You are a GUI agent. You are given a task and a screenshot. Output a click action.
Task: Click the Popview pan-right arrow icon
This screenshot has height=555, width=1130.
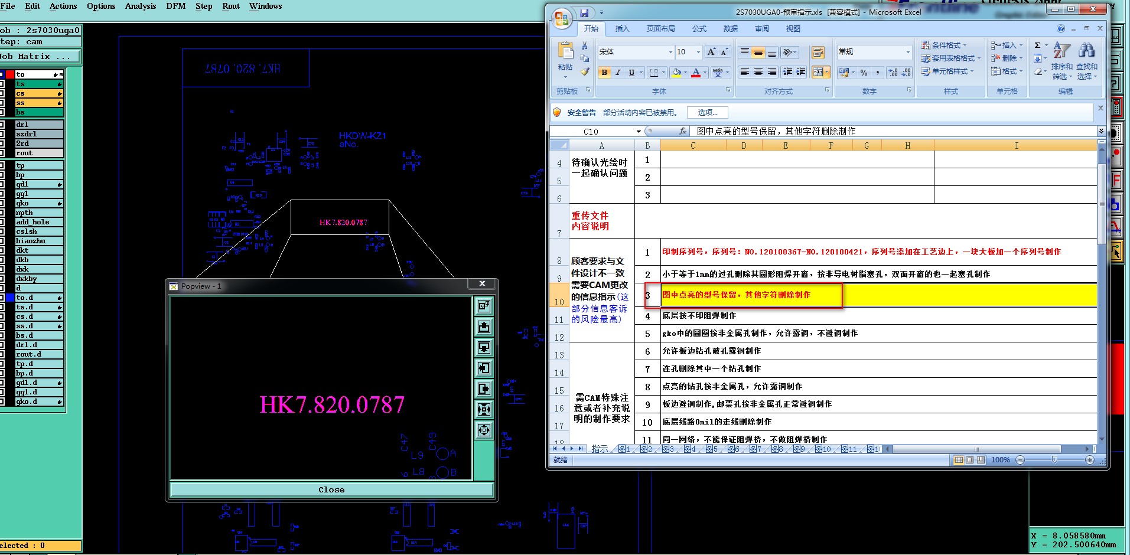point(484,389)
